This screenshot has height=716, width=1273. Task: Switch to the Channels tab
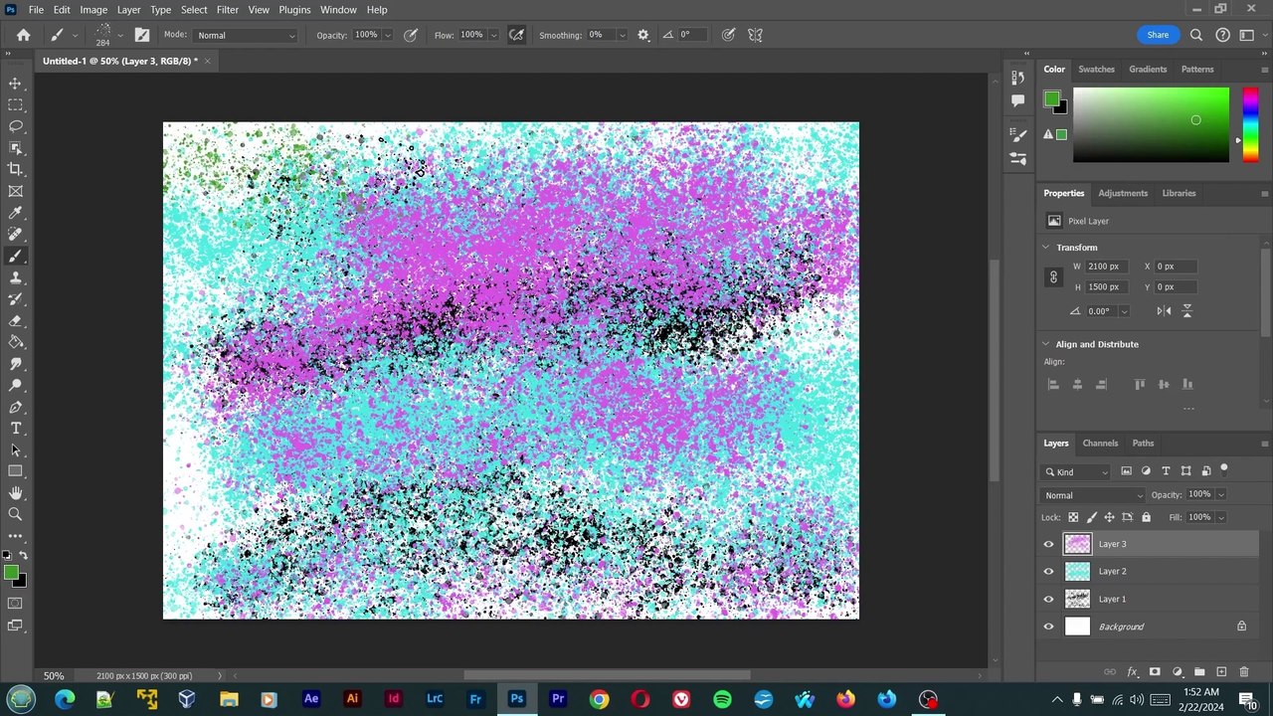click(x=1100, y=444)
